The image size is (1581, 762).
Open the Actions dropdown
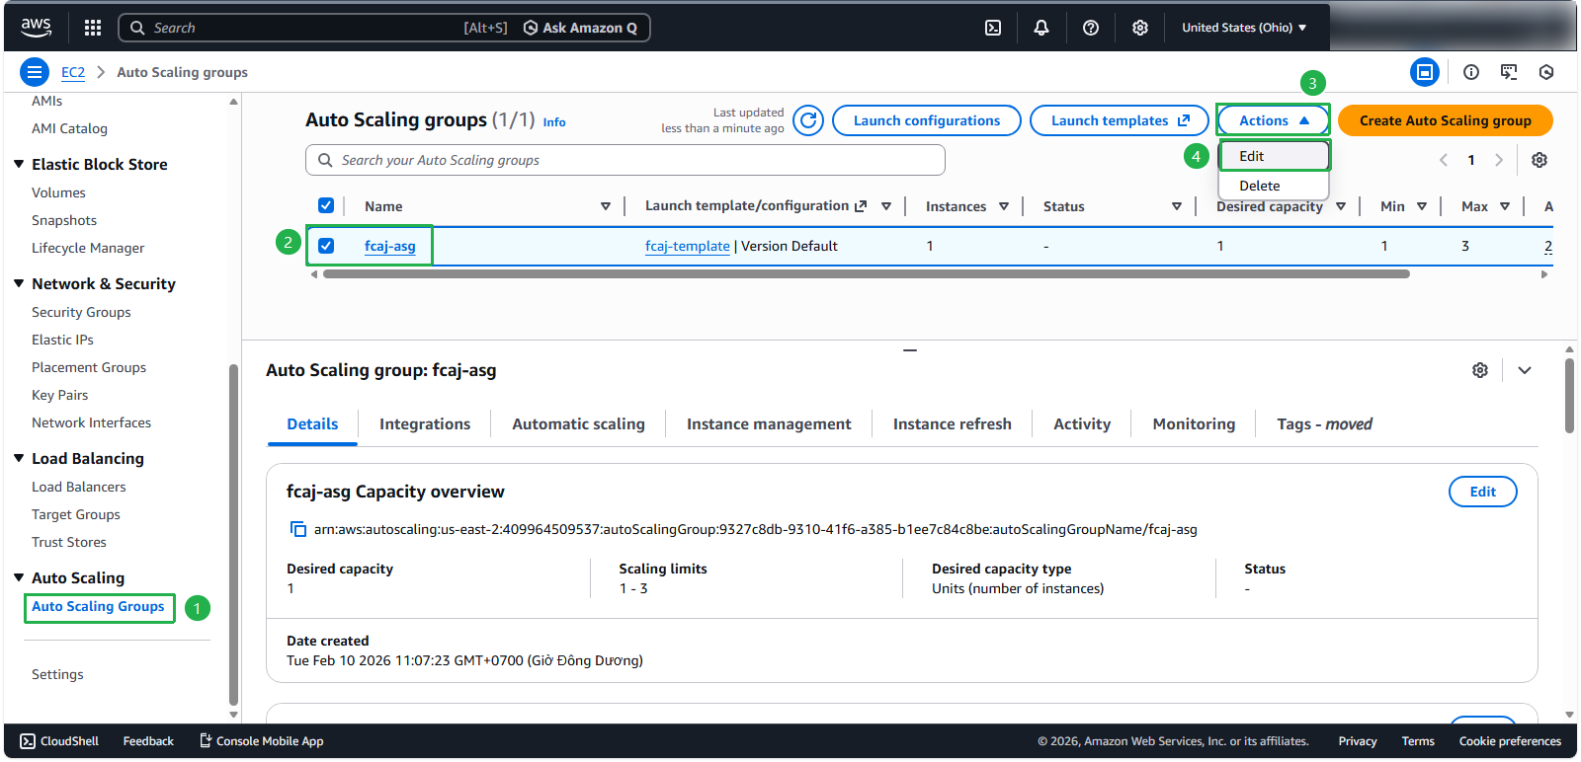(x=1274, y=120)
